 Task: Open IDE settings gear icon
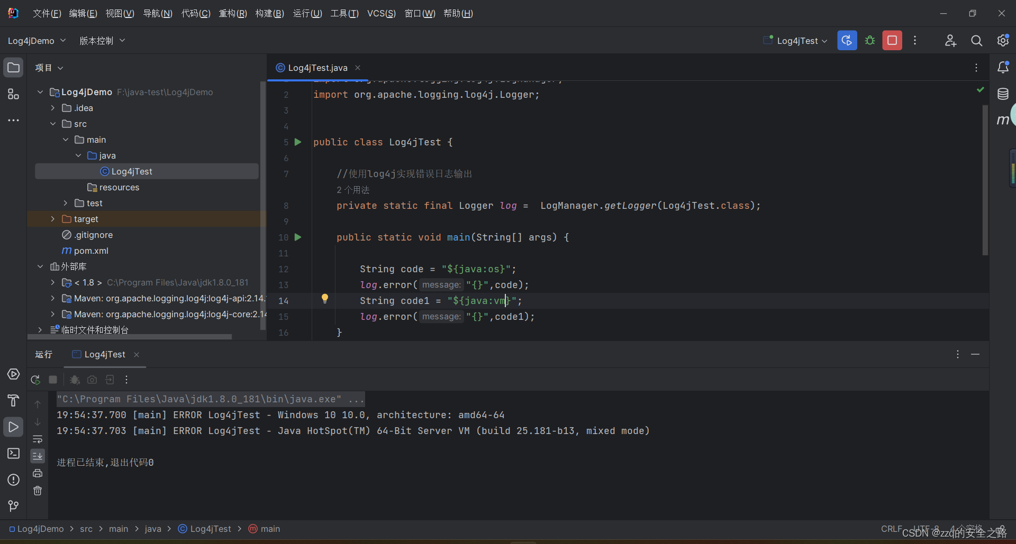(x=1002, y=41)
